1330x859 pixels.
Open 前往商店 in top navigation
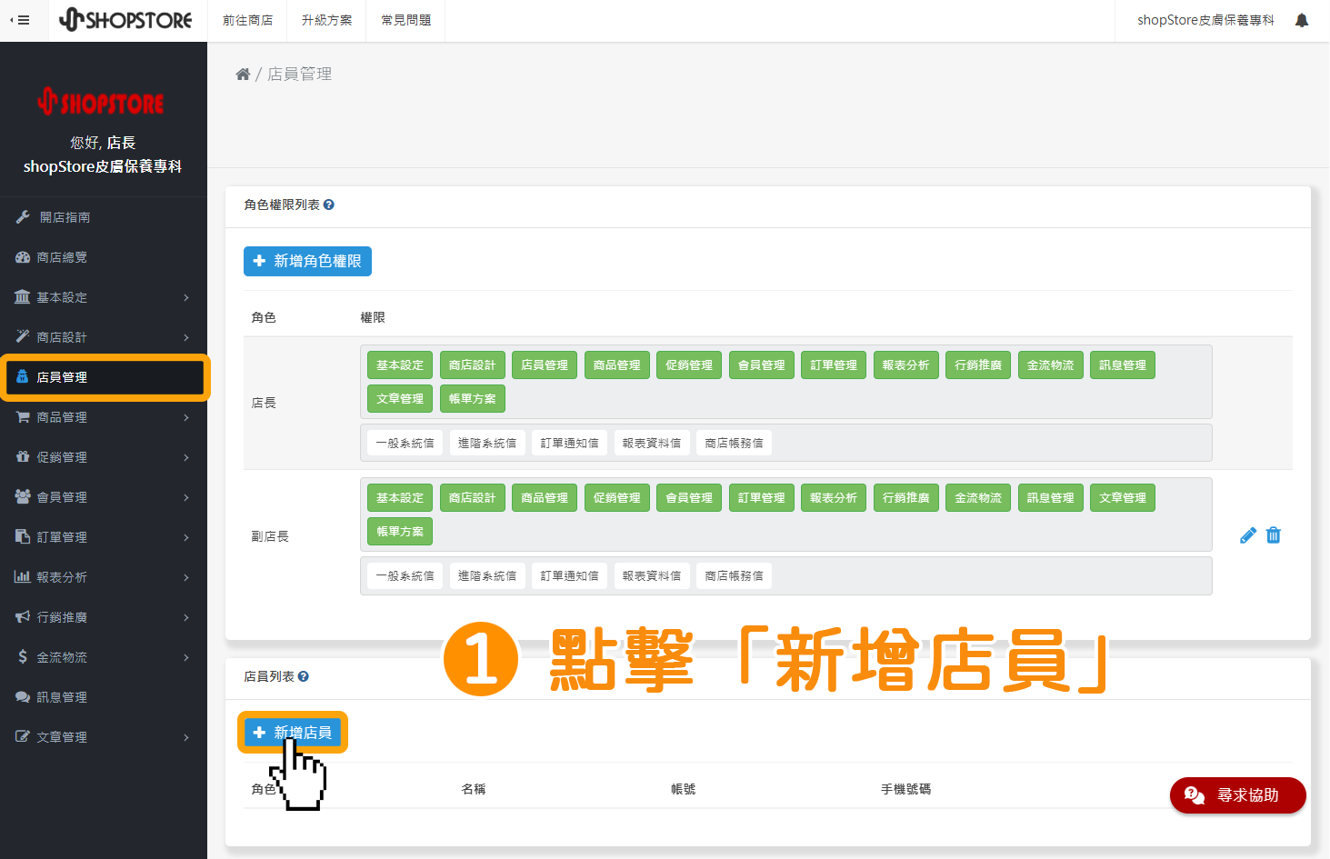pos(247,20)
